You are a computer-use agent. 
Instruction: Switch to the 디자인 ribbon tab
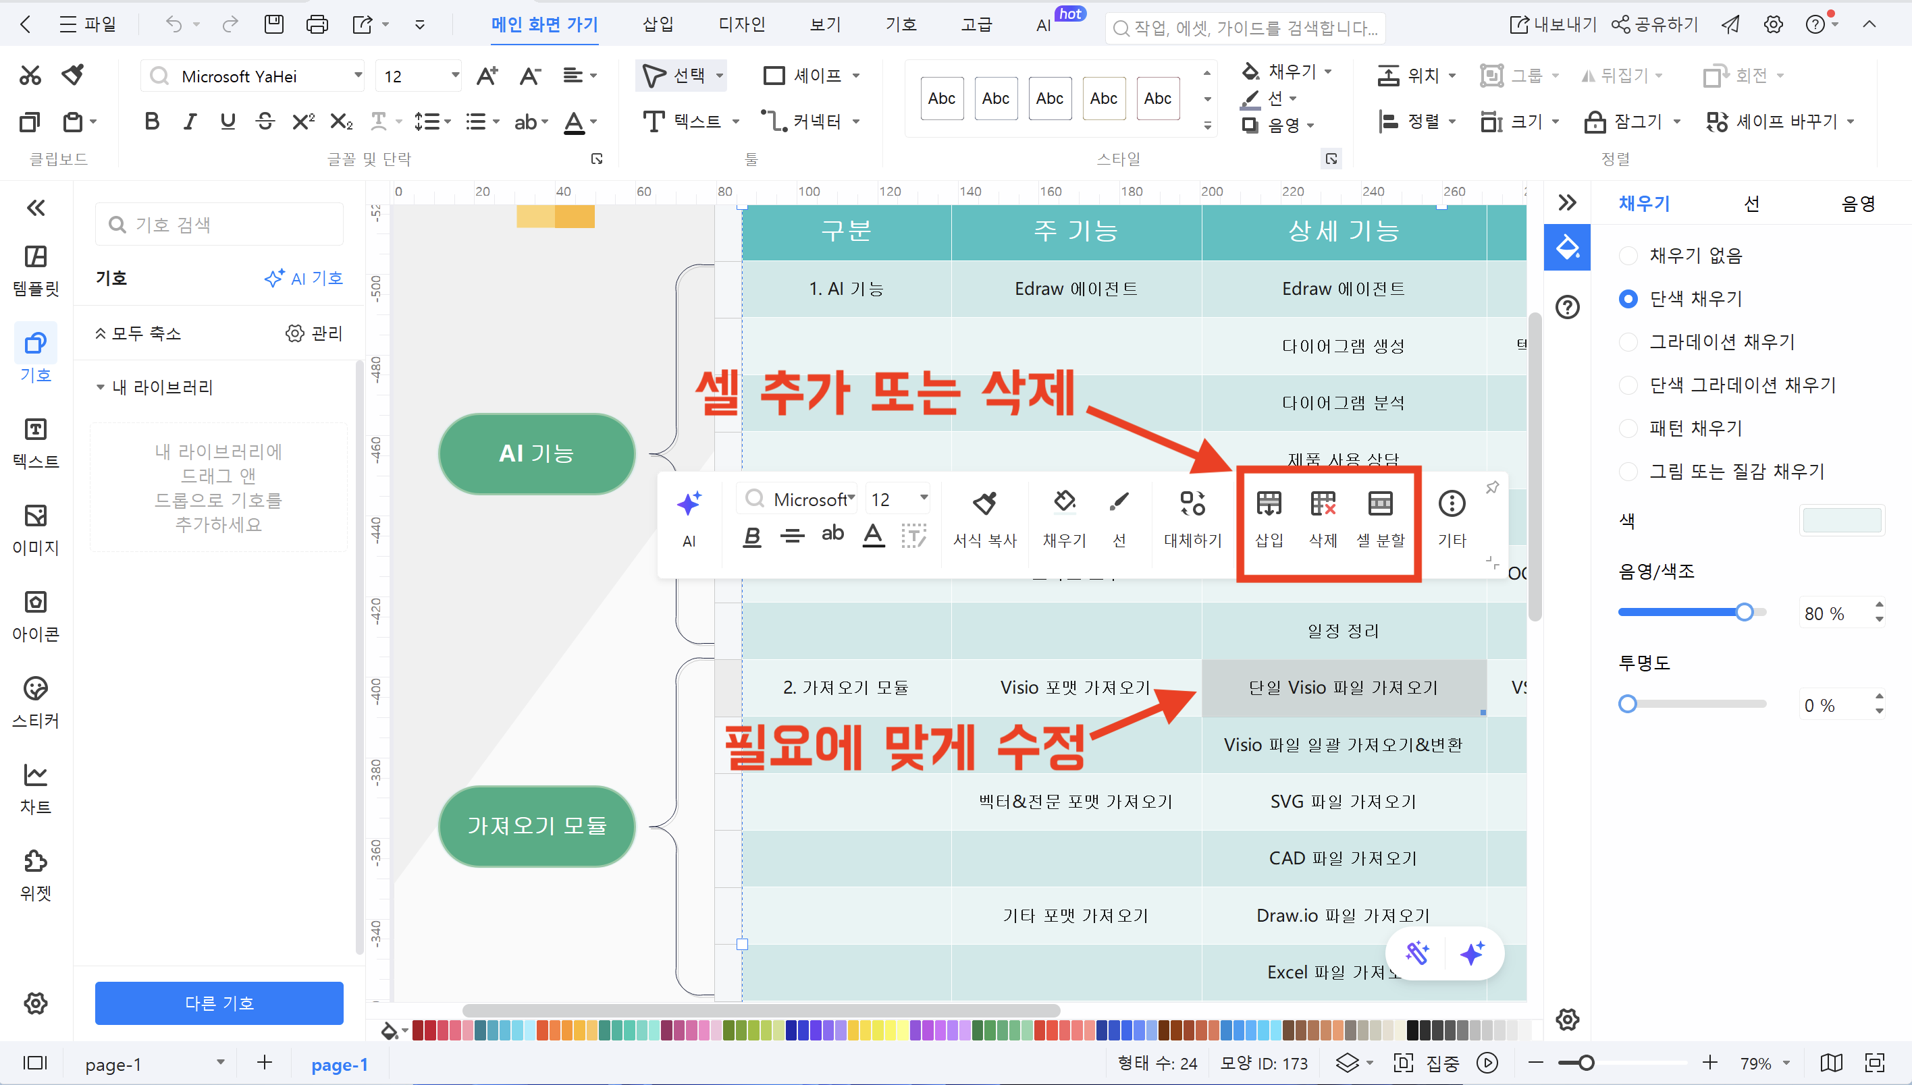tap(741, 24)
